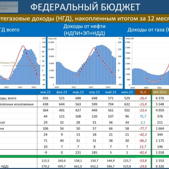Select the 'июн.23' column header

point(127,92)
